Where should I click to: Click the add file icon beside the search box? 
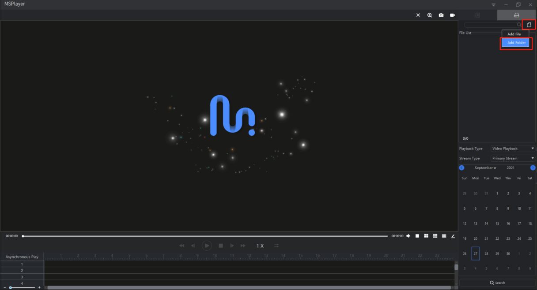tap(529, 25)
